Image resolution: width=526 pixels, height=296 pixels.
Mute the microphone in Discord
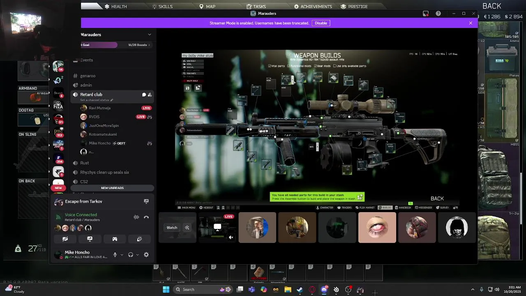[115, 254]
